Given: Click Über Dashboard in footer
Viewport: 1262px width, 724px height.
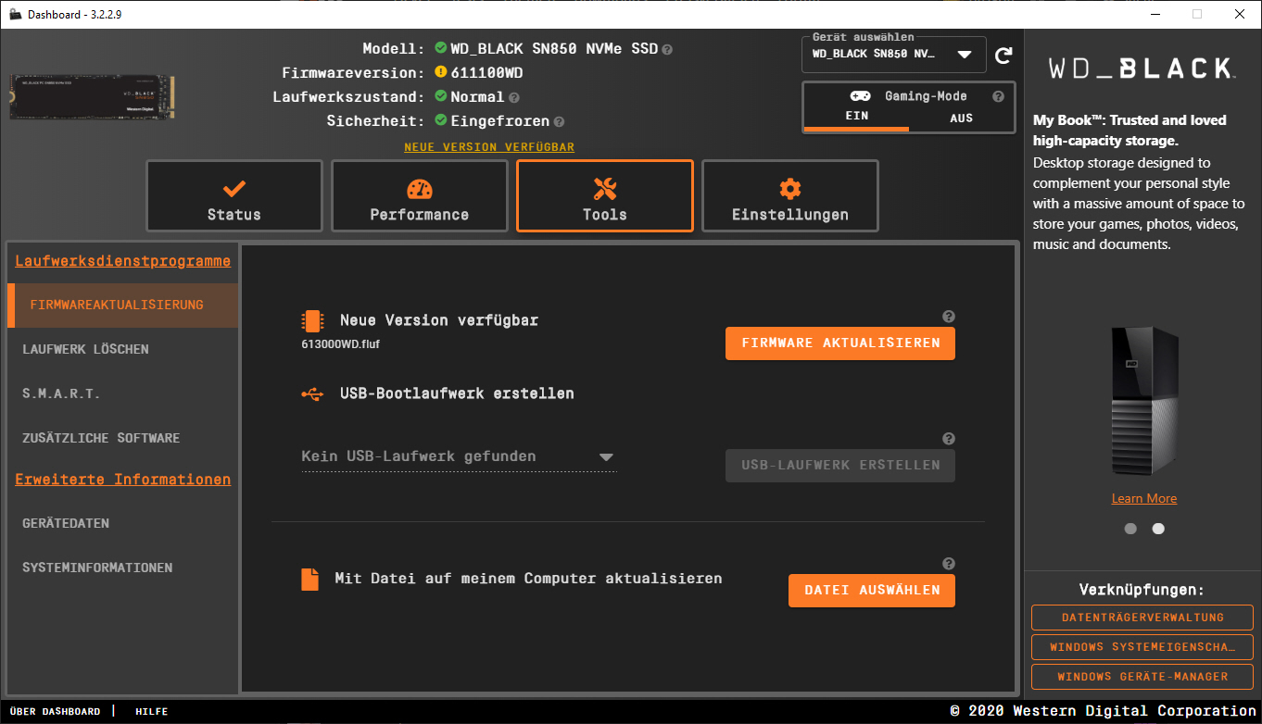Looking at the screenshot, I should click(x=56, y=711).
